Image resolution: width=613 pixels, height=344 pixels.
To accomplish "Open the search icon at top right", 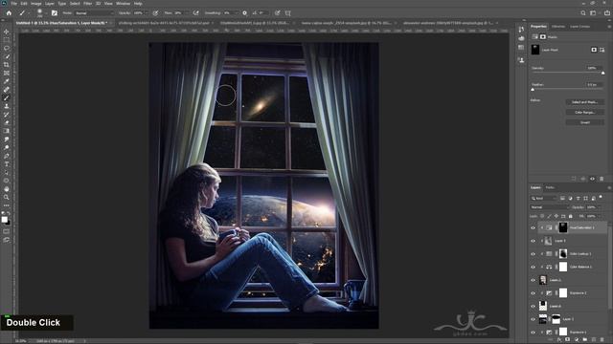I will [583, 12].
